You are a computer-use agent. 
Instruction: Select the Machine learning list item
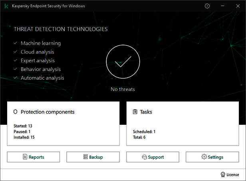[x=40, y=43]
